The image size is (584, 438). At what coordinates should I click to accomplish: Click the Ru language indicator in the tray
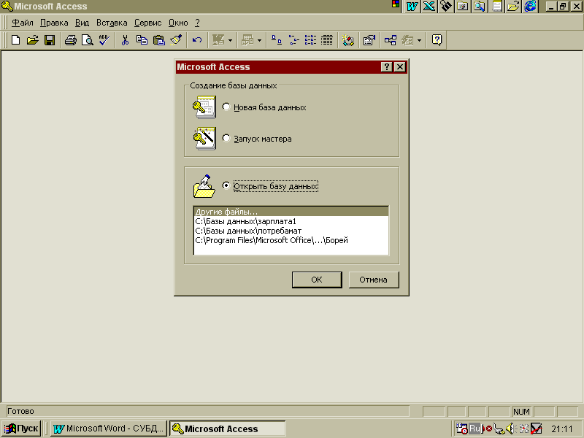(474, 429)
